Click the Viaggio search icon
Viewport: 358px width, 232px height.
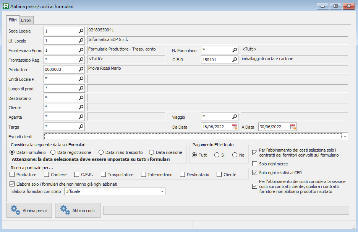[235, 116]
